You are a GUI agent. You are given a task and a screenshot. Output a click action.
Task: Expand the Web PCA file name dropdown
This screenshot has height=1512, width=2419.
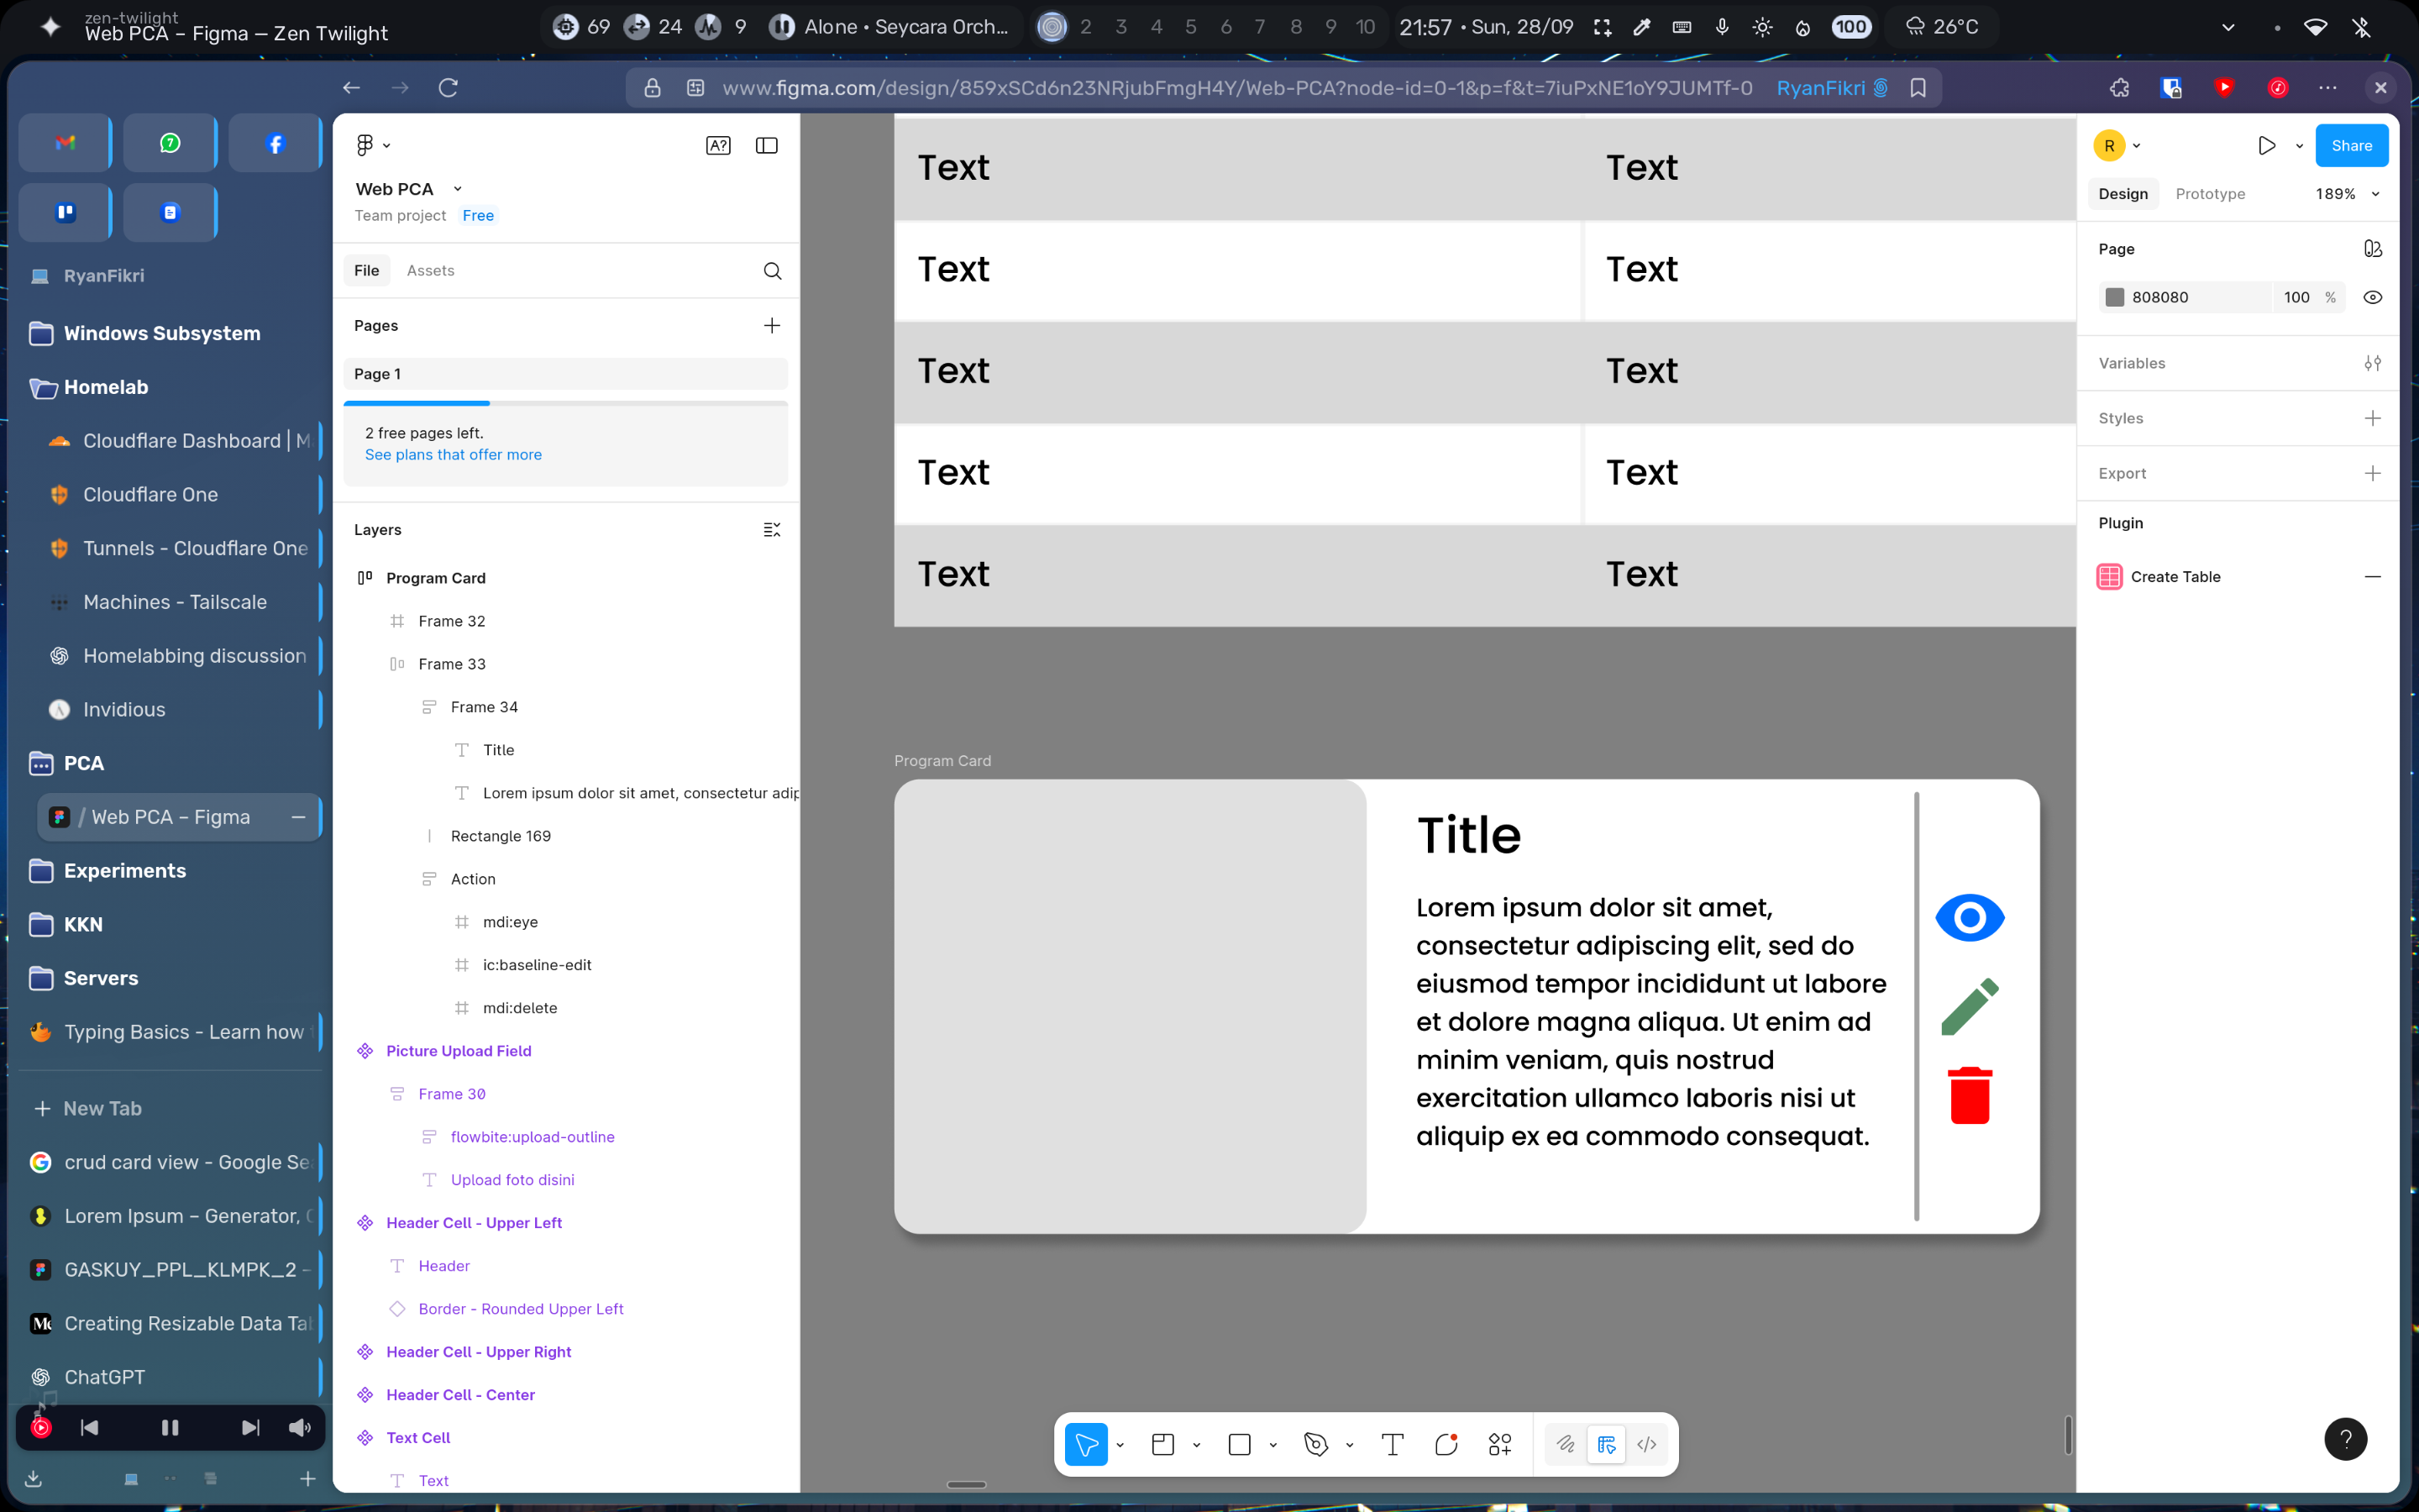(458, 189)
